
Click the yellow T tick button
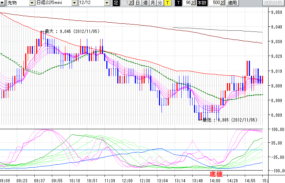167,3
